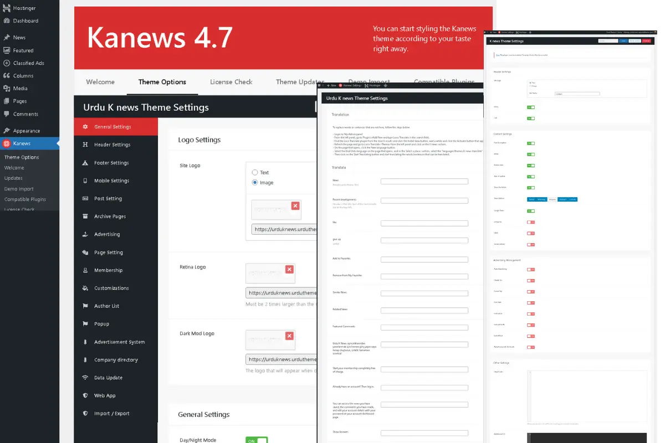Enable the Auto Advertising toggle
Image resolution: width=665 pixels, height=443 pixels.
[531, 270]
